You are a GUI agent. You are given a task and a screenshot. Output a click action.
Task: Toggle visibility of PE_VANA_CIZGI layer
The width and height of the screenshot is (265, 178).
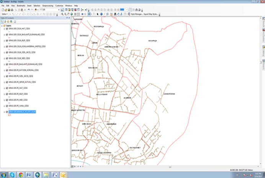click(7, 105)
